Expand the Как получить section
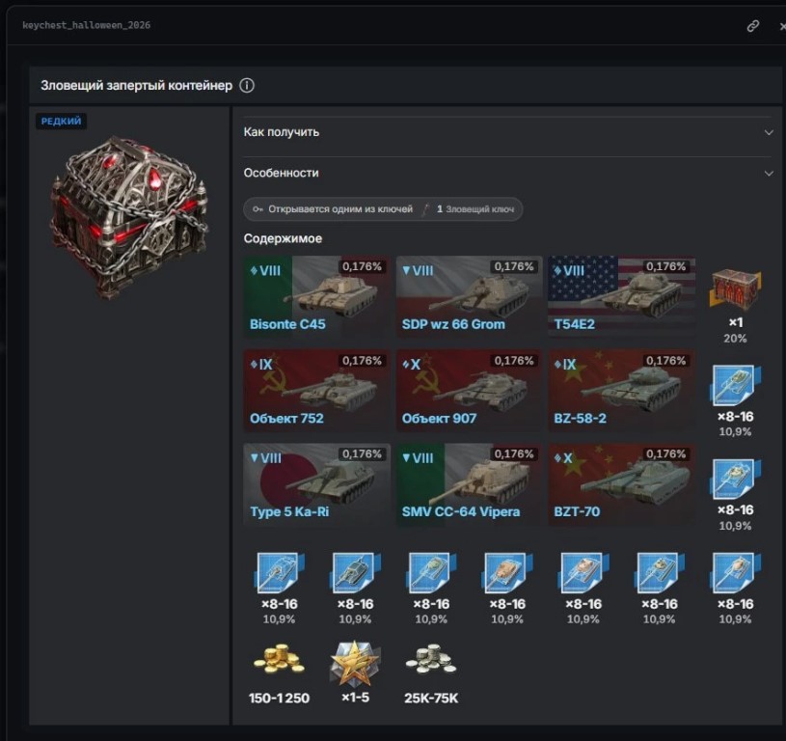This screenshot has height=741, width=786. tap(509, 132)
